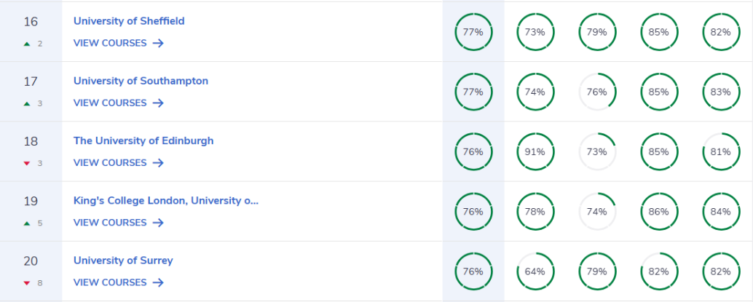
Task: Click the arrow icon beside King's College View Courses
Action: click(159, 223)
